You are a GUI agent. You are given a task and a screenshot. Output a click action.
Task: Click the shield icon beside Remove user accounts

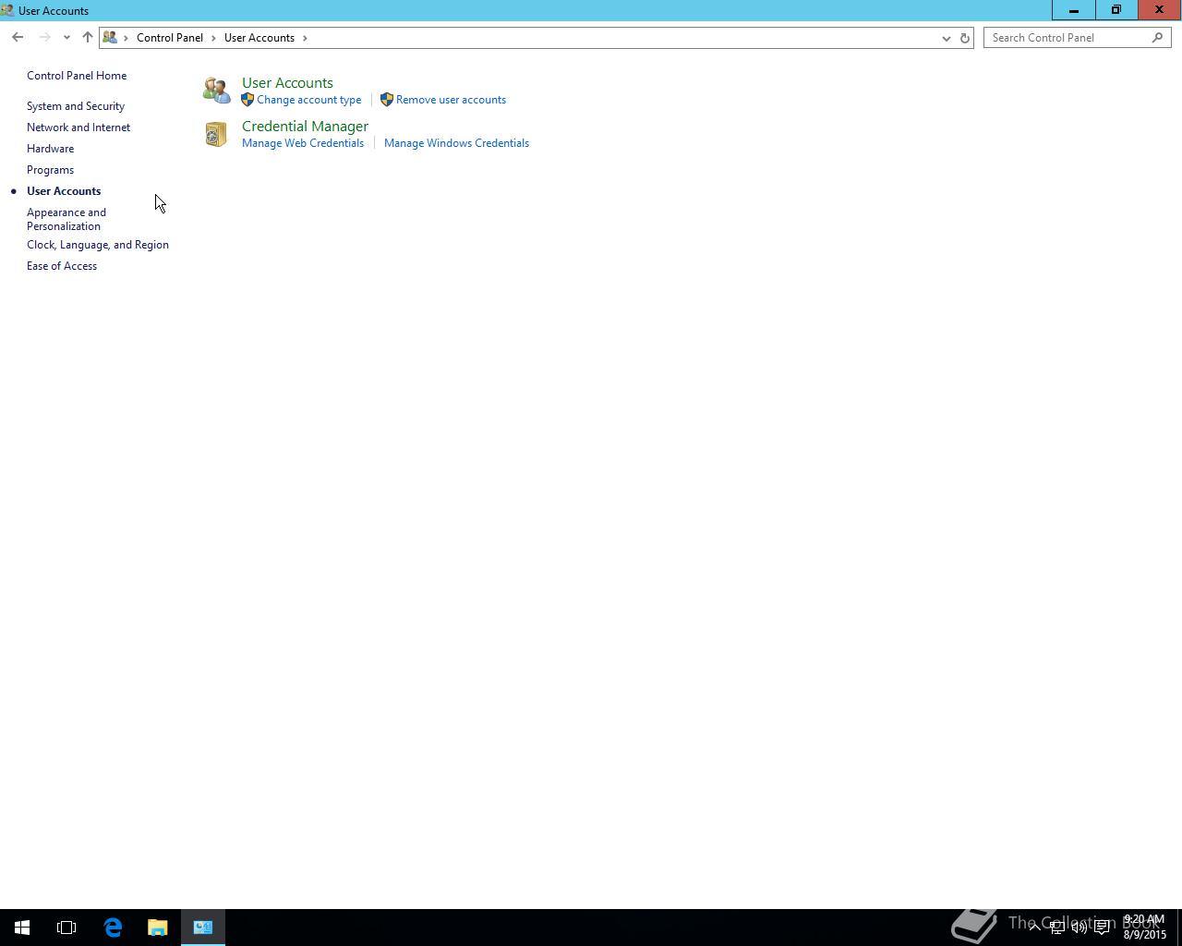[x=387, y=100]
